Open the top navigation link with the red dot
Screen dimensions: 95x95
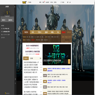coord(44,2)
